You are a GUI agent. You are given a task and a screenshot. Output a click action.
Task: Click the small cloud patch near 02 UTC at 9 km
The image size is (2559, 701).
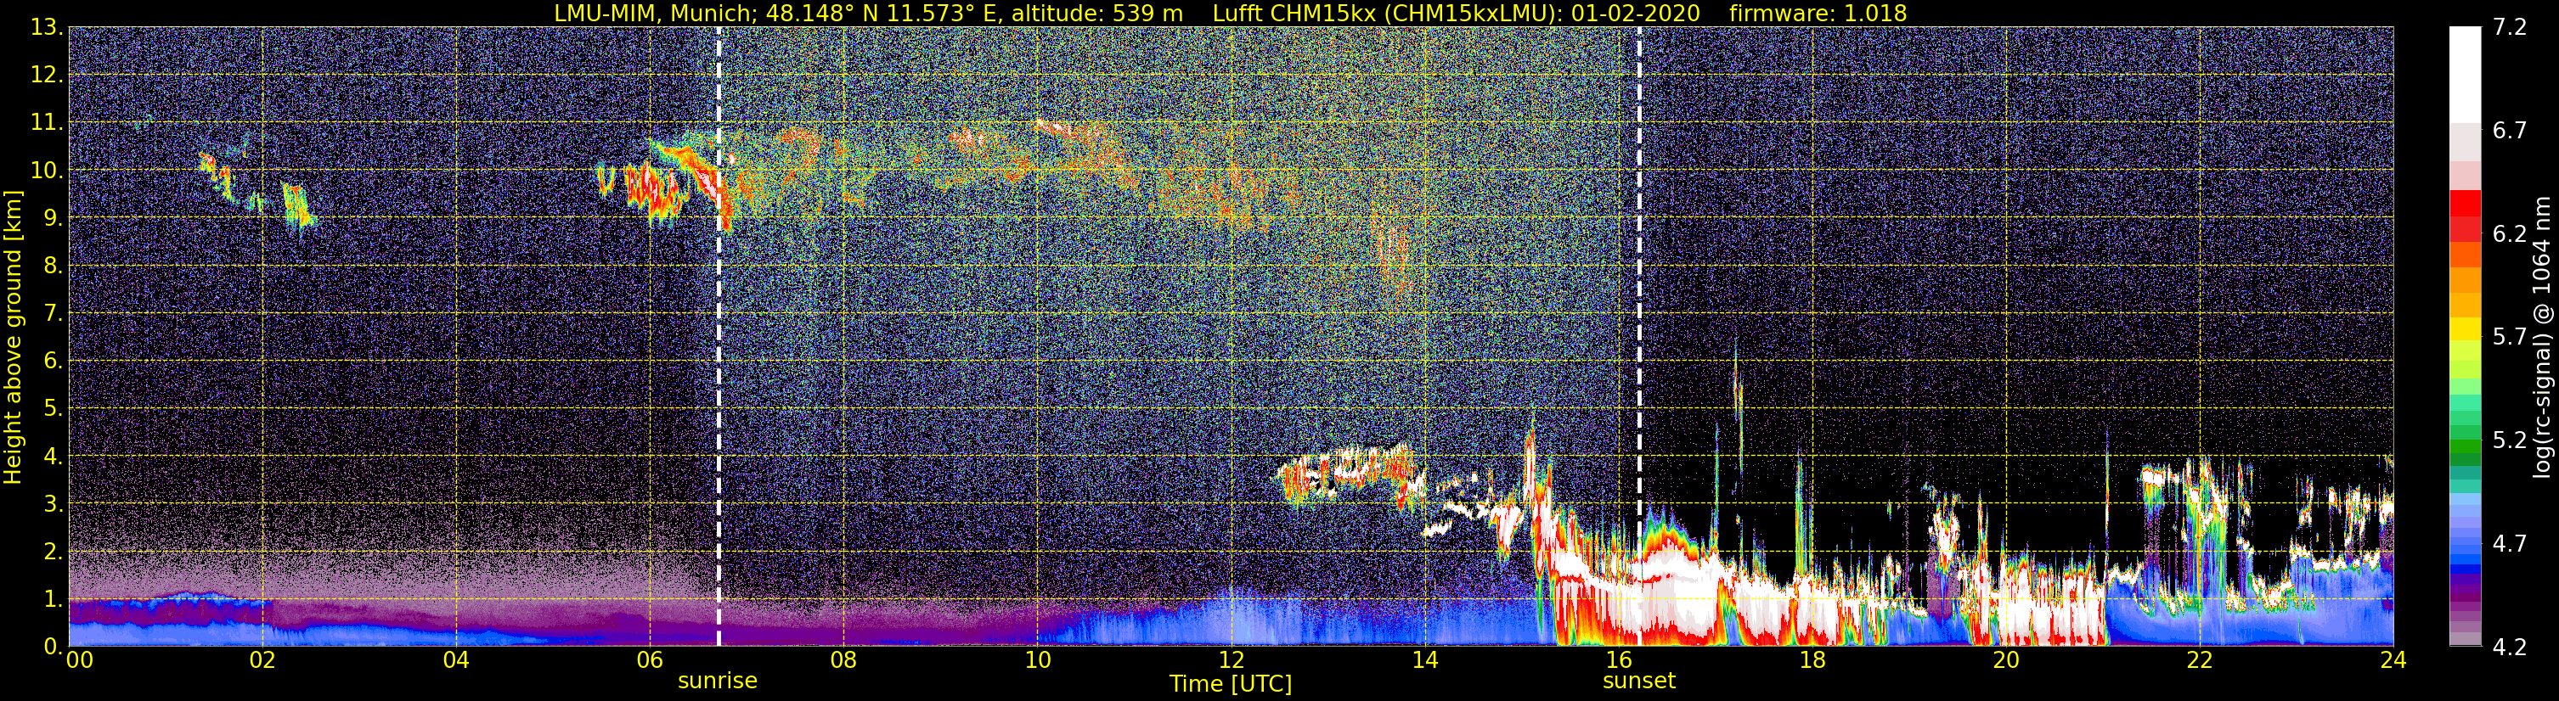pos(297,204)
